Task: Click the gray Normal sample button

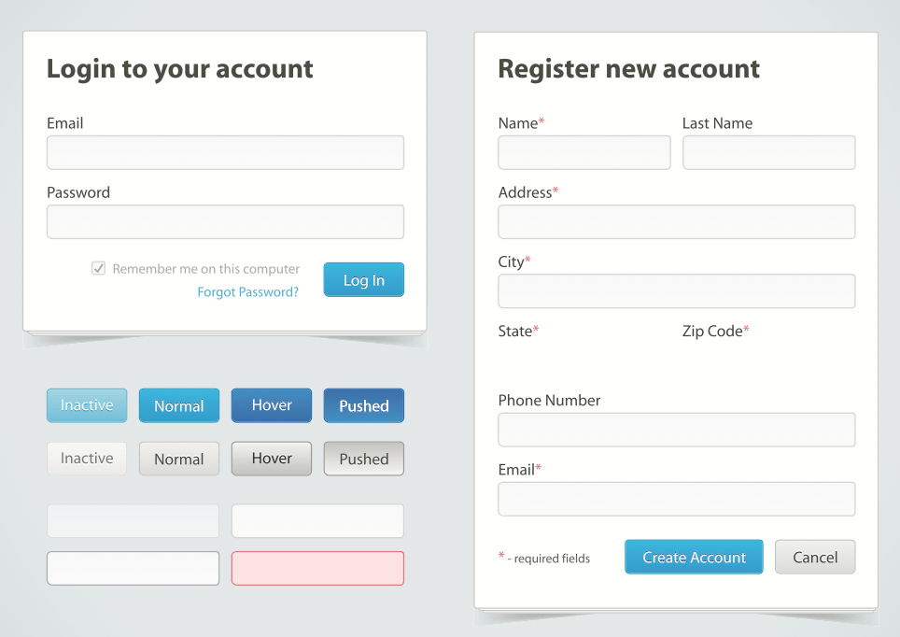Action: [x=178, y=459]
